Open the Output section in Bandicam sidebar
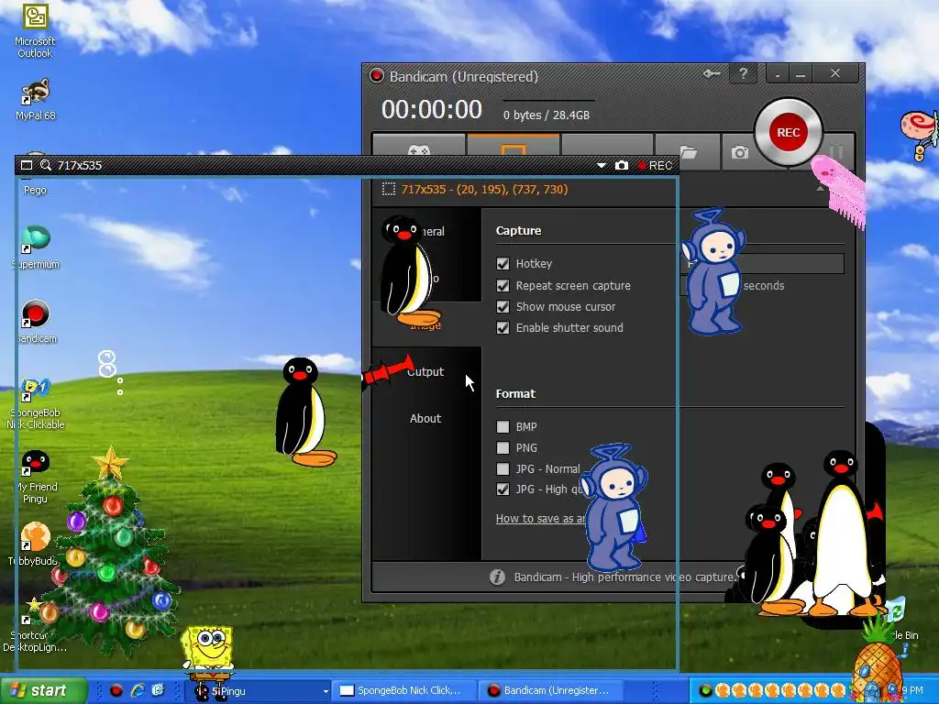This screenshot has height=704, width=939. [x=425, y=371]
